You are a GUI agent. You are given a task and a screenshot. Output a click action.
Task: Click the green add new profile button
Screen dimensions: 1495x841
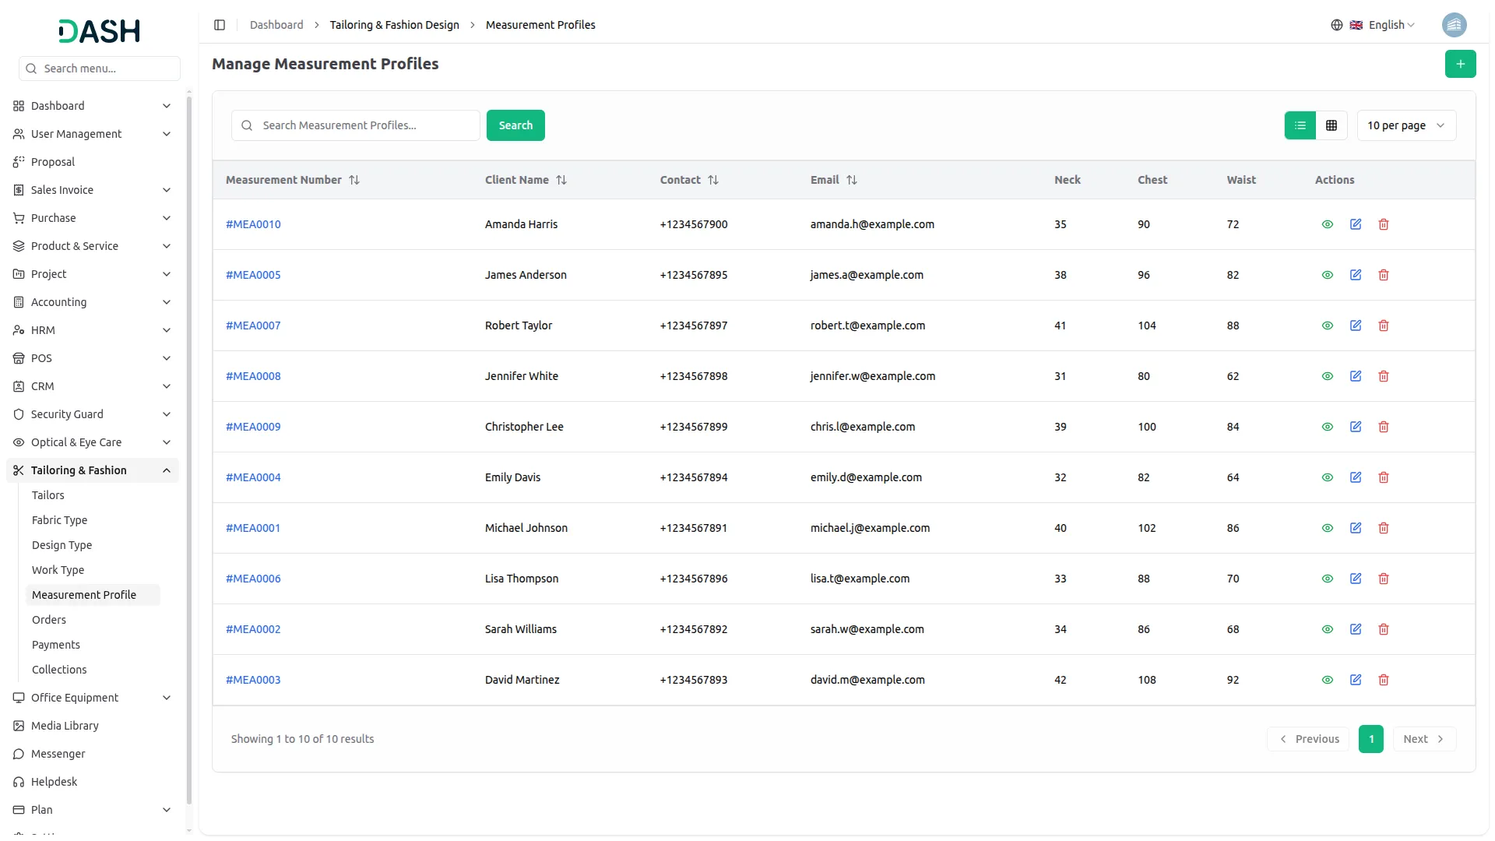pos(1460,64)
